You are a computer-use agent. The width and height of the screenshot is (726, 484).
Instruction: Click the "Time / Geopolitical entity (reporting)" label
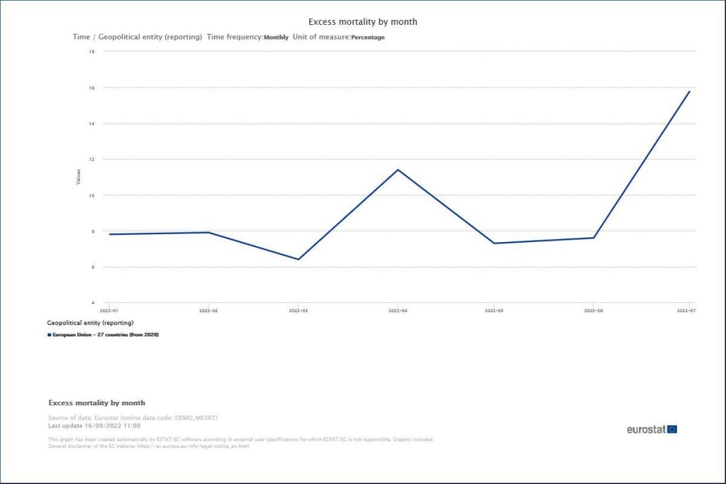138,37
